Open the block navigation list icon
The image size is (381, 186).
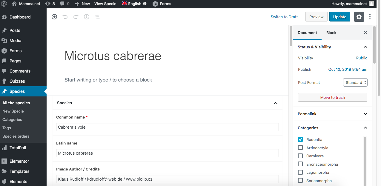click(x=97, y=17)
